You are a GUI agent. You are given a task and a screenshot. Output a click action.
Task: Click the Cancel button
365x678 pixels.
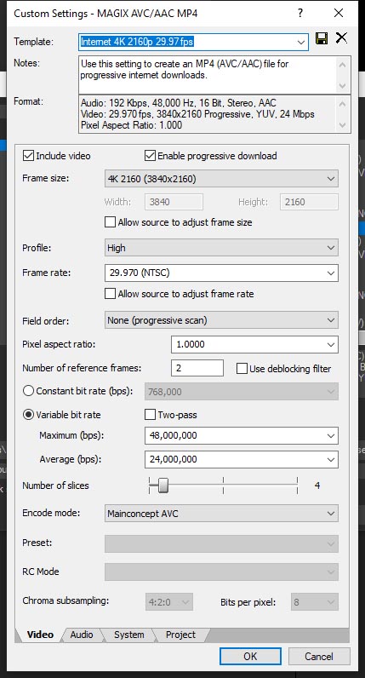coord(319,656)
